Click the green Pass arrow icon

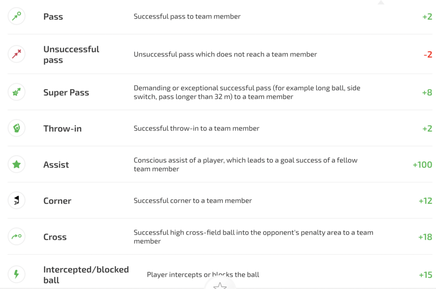[16, 17]
